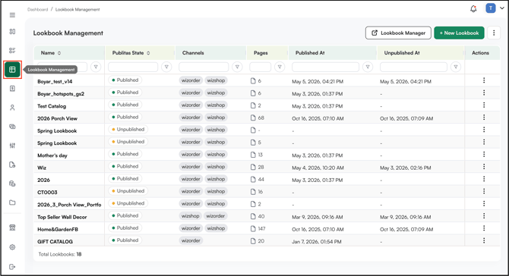
Task: Open the hamburger menu in the sidebar
Action: (x=12, y=15)
